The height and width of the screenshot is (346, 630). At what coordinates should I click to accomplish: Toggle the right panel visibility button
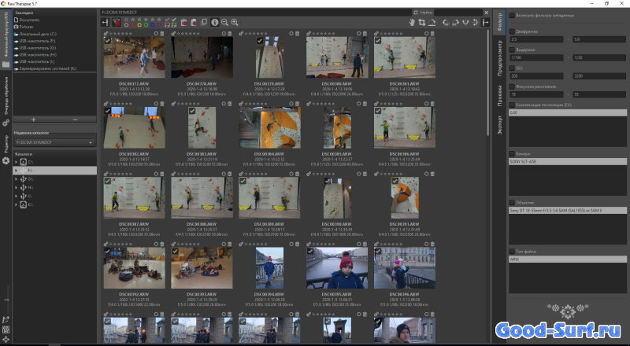pyautogui.click(x=485, y=23)
